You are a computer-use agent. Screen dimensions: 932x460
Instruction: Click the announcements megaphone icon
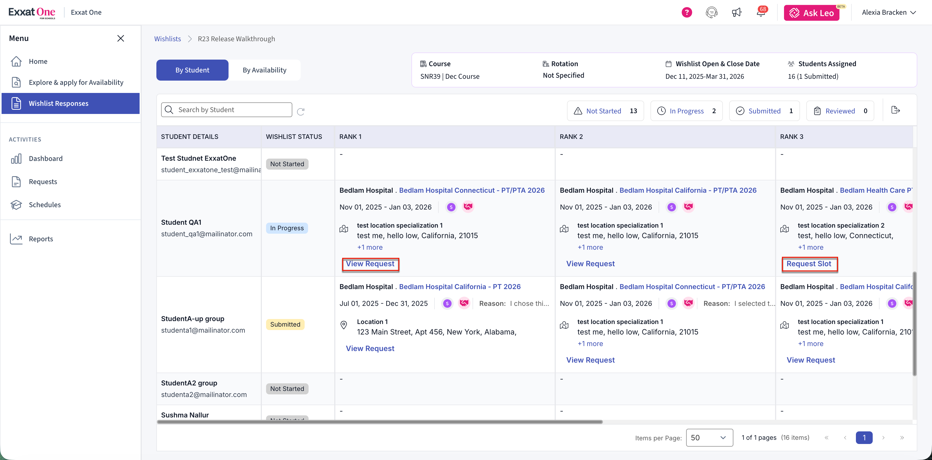(736, 12)
